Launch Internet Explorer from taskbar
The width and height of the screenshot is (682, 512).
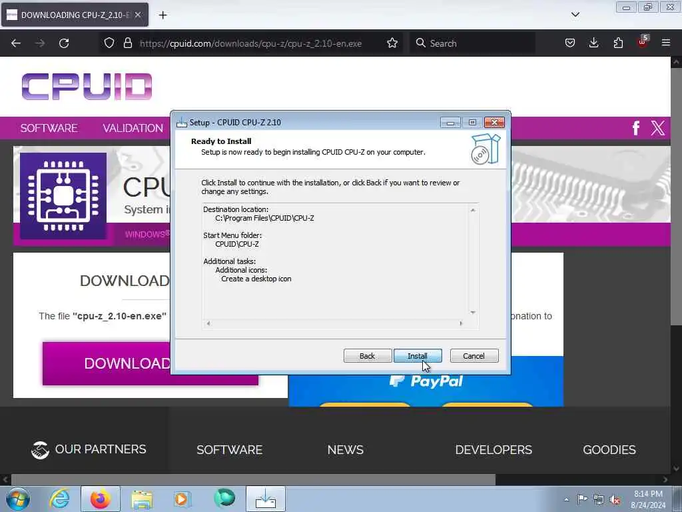click(59, 499)
